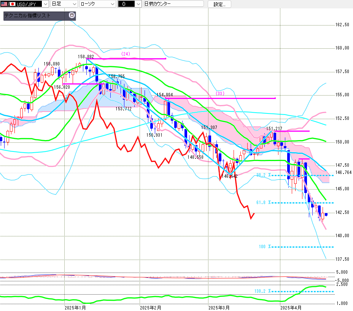Click the 145.00 price axis label
Viewport: 353px width, 311px height.
click(342, 189)
